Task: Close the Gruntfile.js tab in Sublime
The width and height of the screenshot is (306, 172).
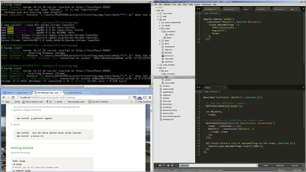Action: tap(268, 9)
